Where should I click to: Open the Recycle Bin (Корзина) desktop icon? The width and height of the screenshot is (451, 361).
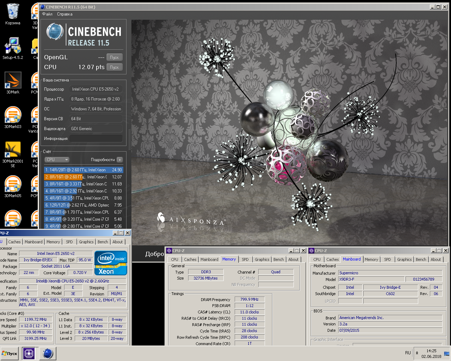pos(13,14)
